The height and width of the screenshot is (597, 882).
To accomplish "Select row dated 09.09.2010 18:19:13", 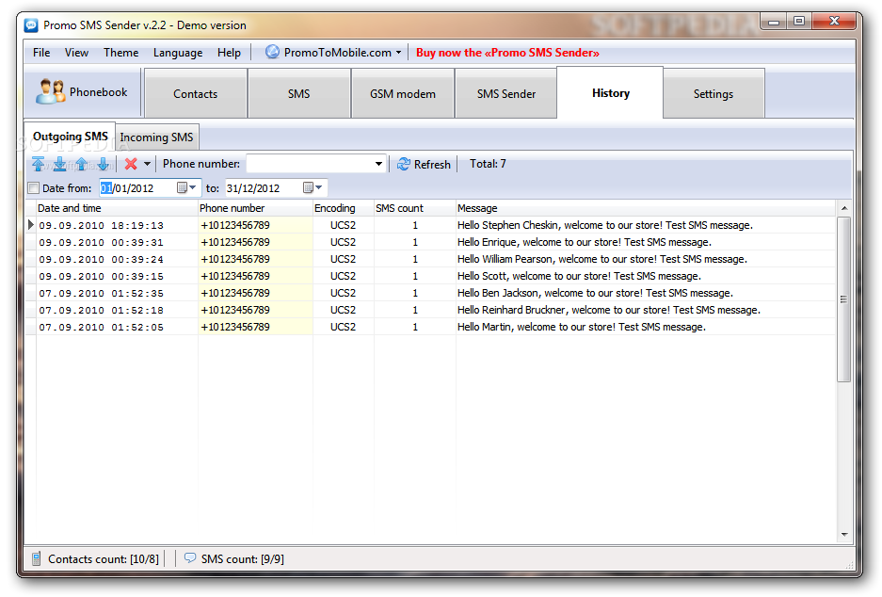I will [430, 225].
